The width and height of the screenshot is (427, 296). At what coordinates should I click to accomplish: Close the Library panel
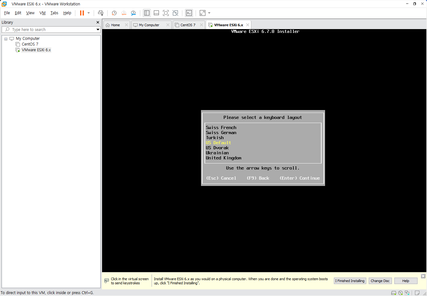tap(98, 22)
